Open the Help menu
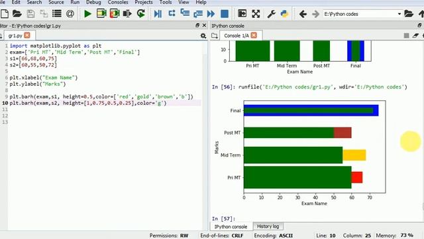 pos(201,3)
